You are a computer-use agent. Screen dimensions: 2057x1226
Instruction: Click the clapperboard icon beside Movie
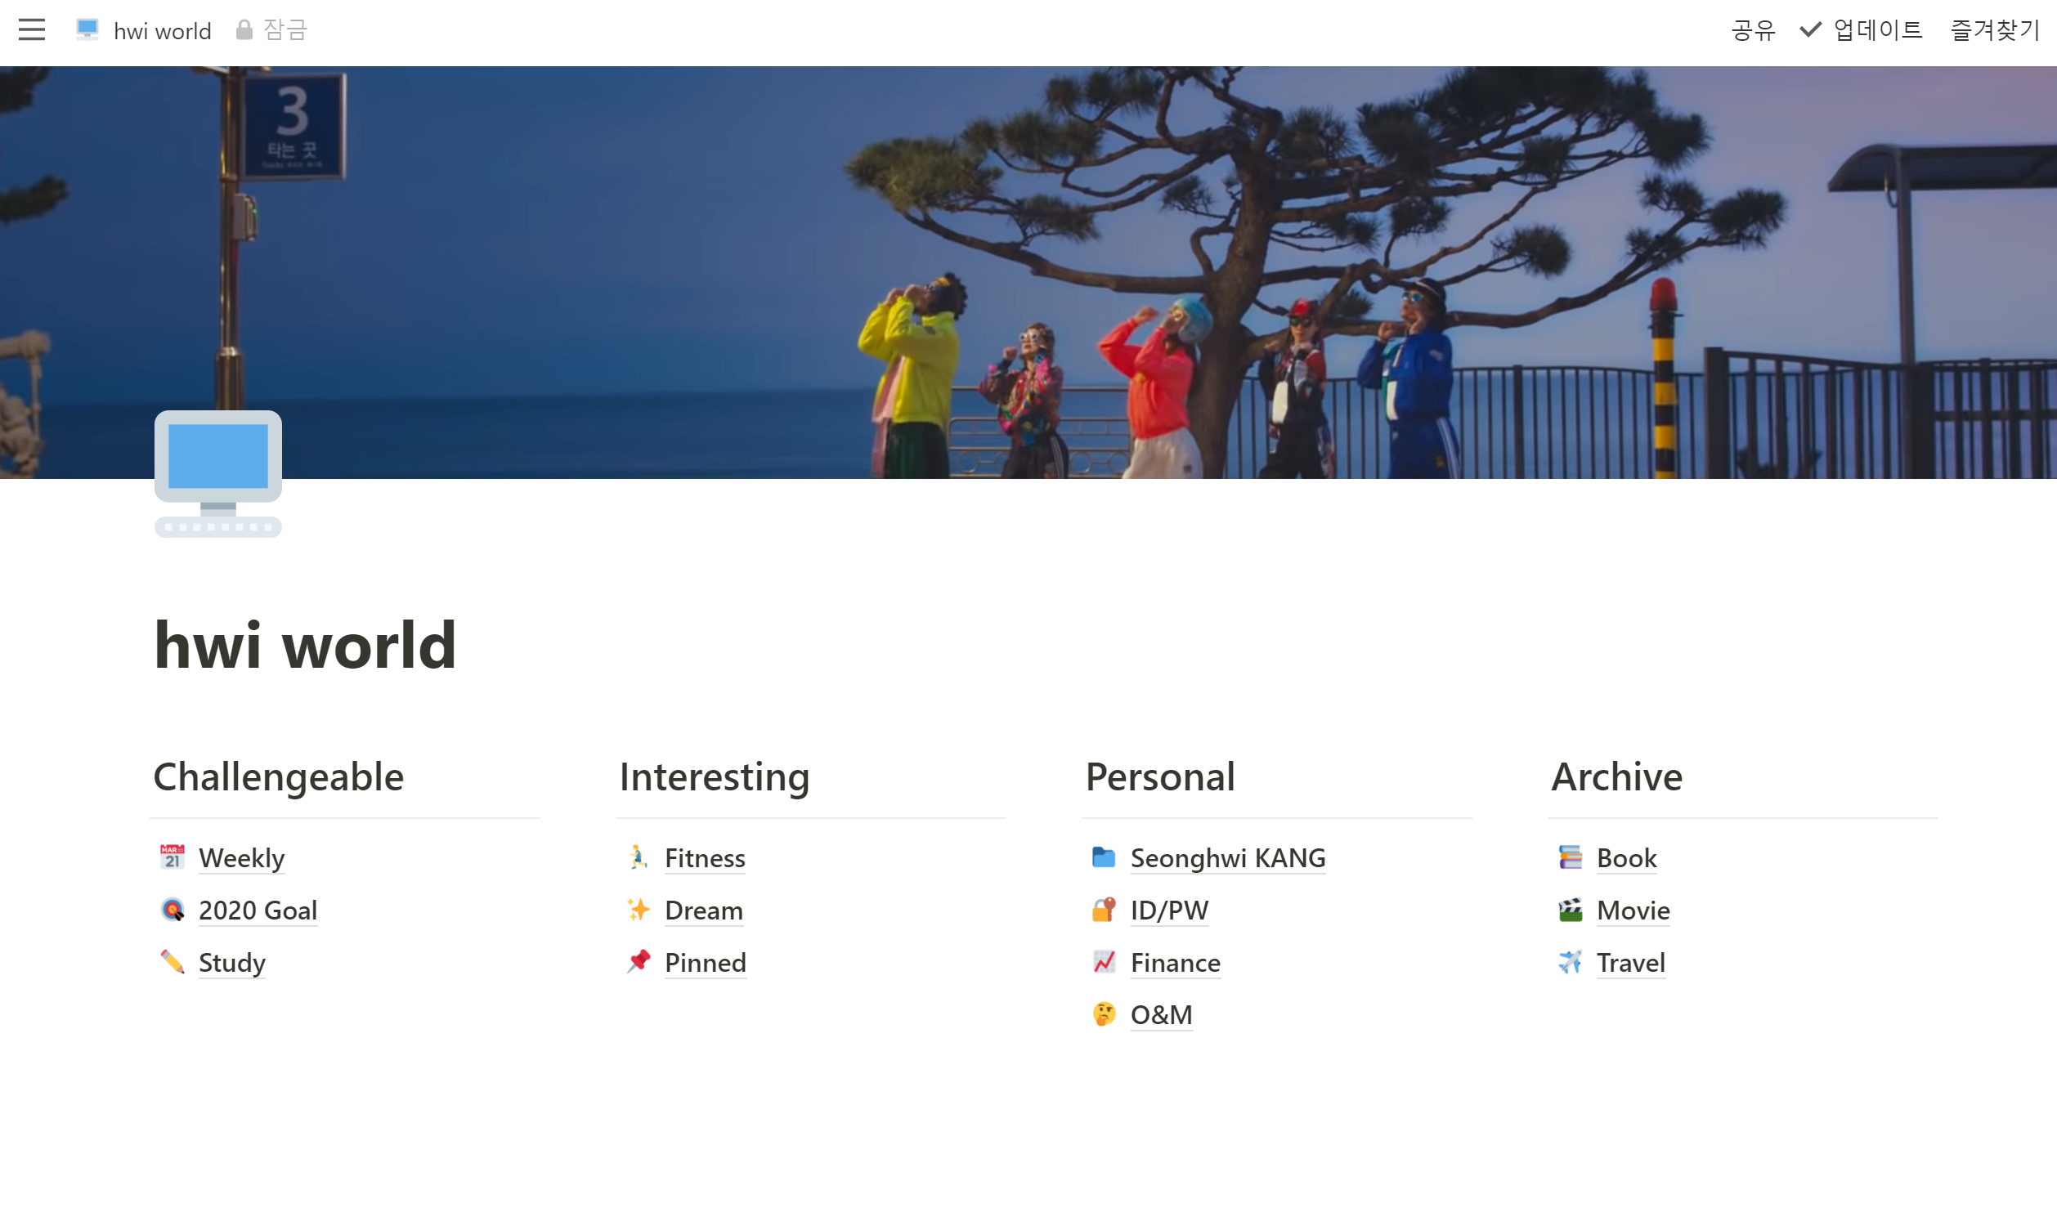(1570, 909)
